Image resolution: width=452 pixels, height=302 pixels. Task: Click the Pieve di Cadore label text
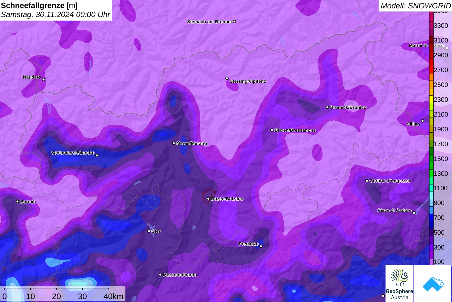point(395,210)
